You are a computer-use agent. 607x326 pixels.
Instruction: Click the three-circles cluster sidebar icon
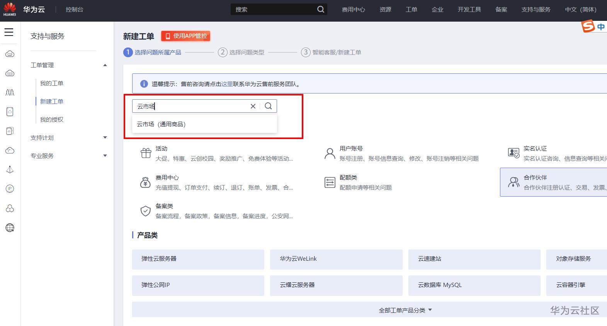tap(10, 208)
